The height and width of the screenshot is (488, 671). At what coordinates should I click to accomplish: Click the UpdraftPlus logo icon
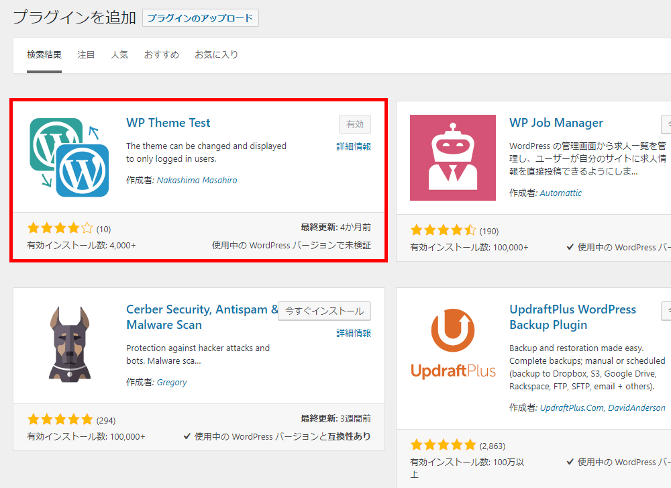(452, 344)
